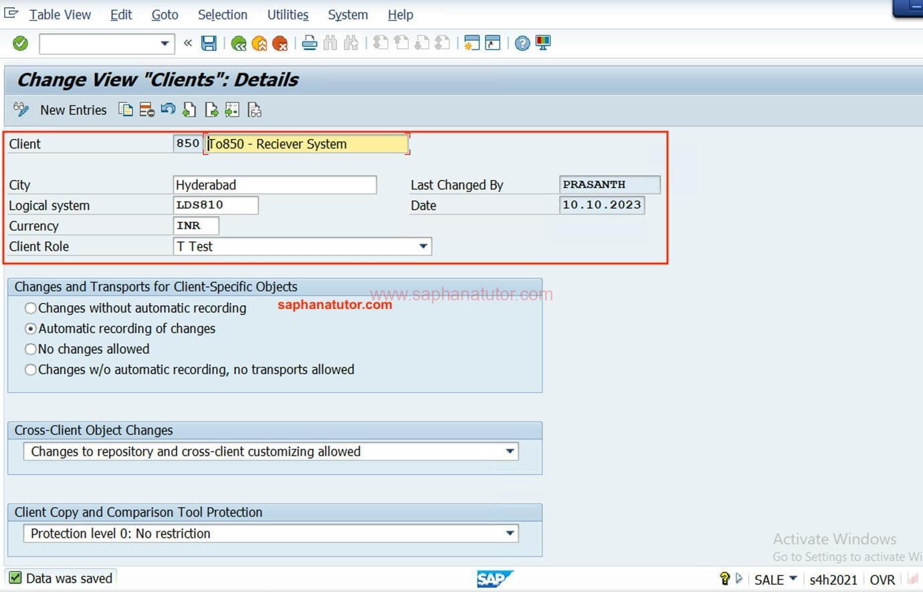The height and width of the screenshot is (592, 923).
Task: Click the SAP logo in status bar
Action: click(x=494, y=579)
